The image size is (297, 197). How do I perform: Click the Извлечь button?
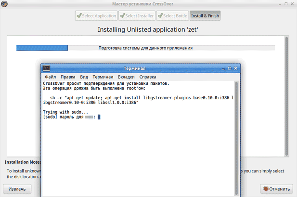point(17,189)
